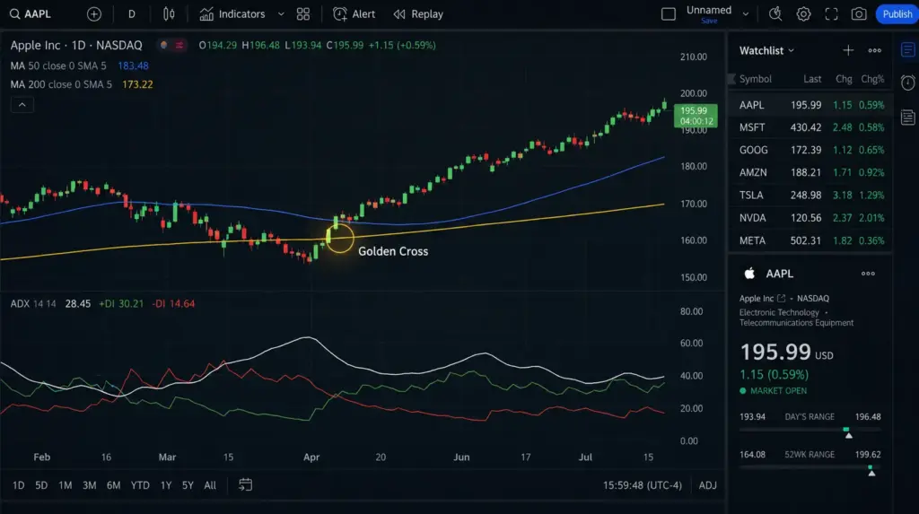This screenshot has height=514, width=919.
Task: Select TSLA row in the watchlist
Action: pos(810,196)
